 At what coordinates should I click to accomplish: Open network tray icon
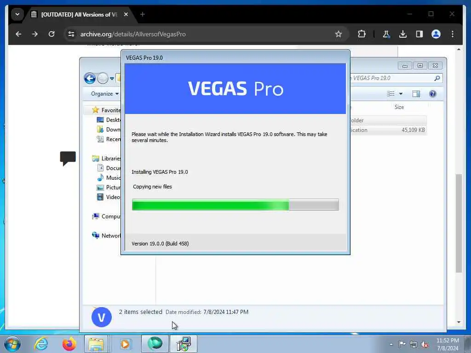pyautogui.click(x=414, y=344)
